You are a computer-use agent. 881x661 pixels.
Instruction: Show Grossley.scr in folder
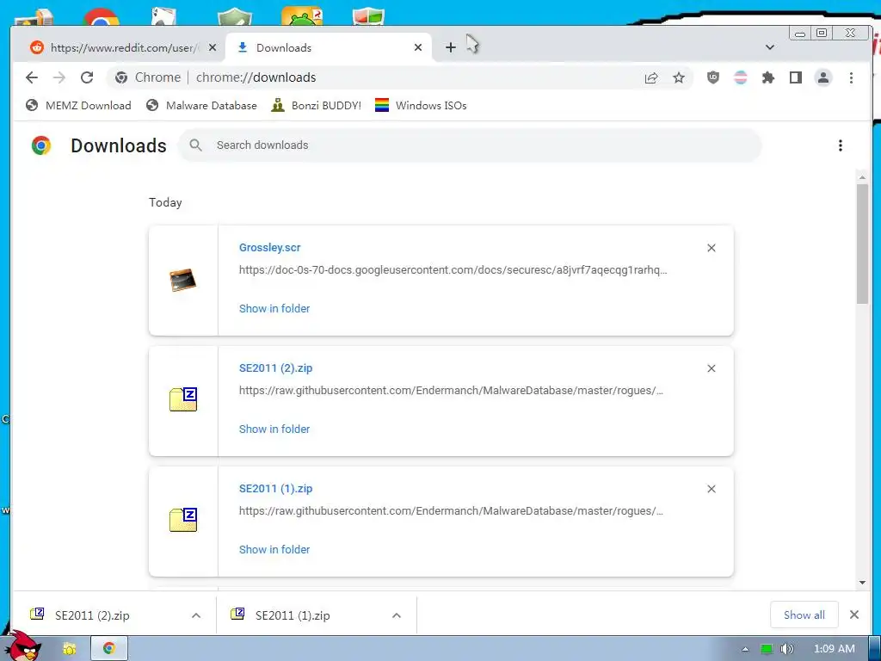[x=274, y=309]
